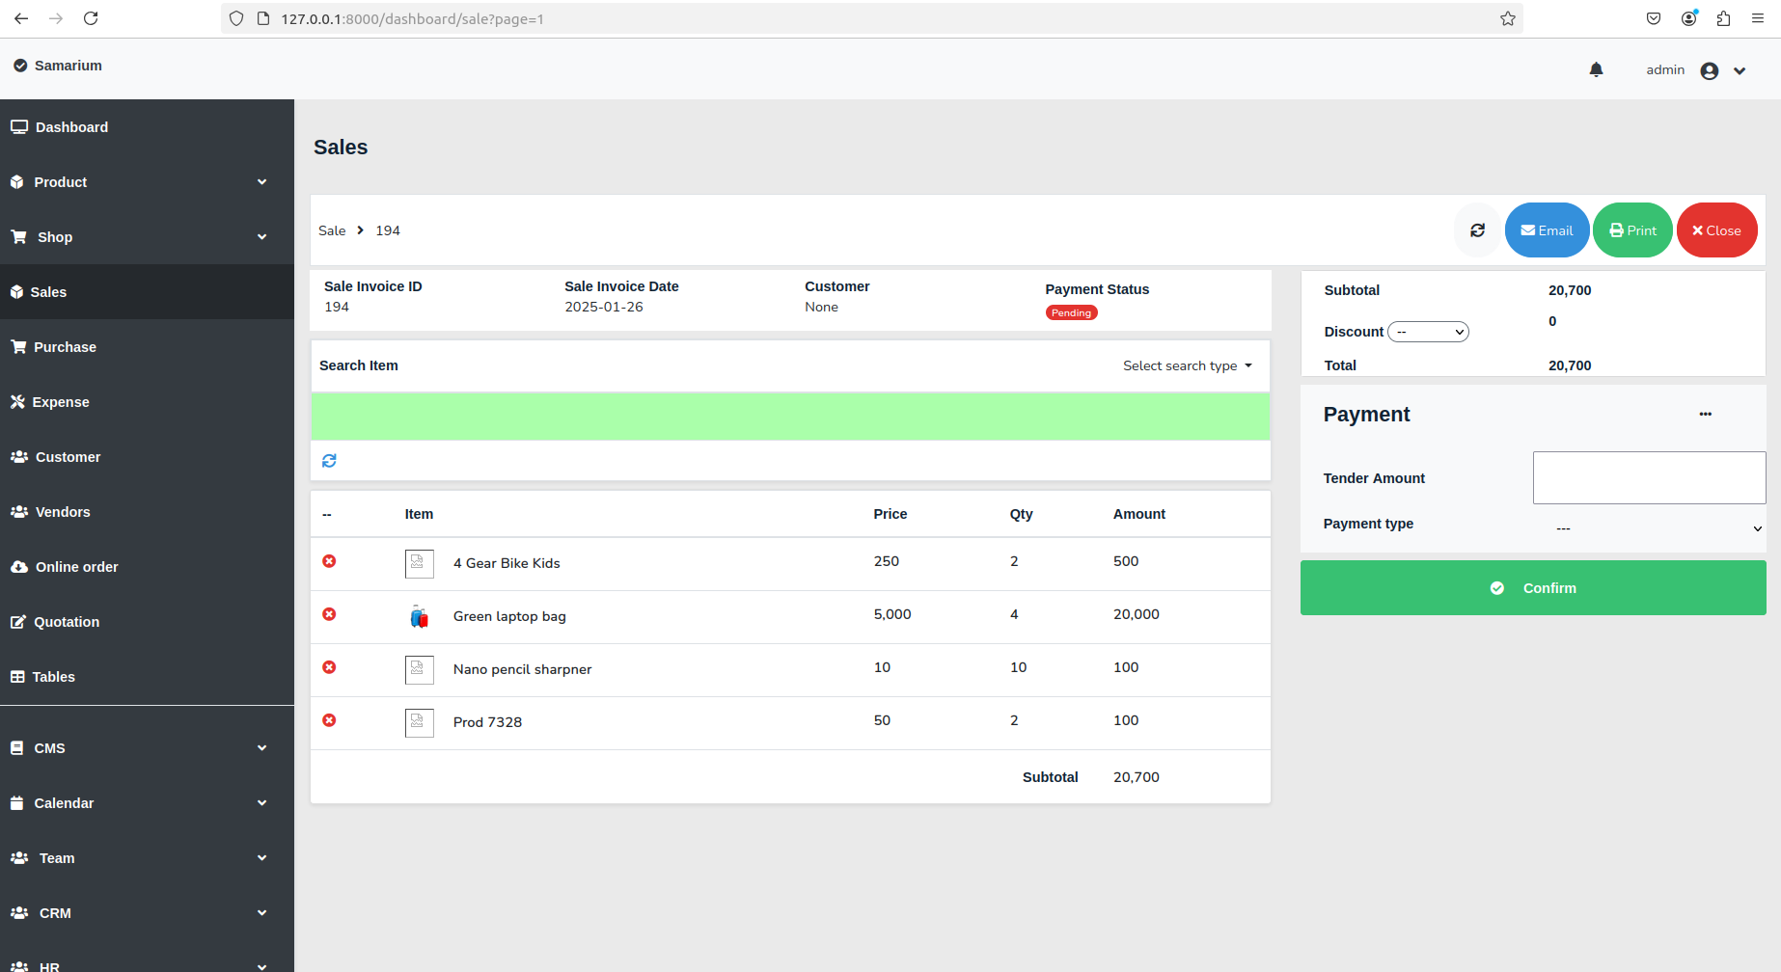Click the Firefox account icon
The width and height of the screenshot is (1781, 972).
[1688, 18]
